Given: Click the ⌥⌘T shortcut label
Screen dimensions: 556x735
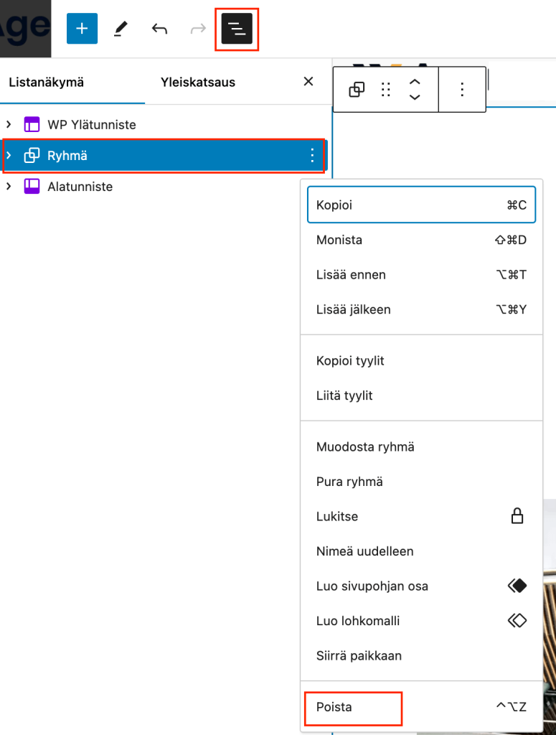Looking at the screenshot, I should [x=511, y=275].
